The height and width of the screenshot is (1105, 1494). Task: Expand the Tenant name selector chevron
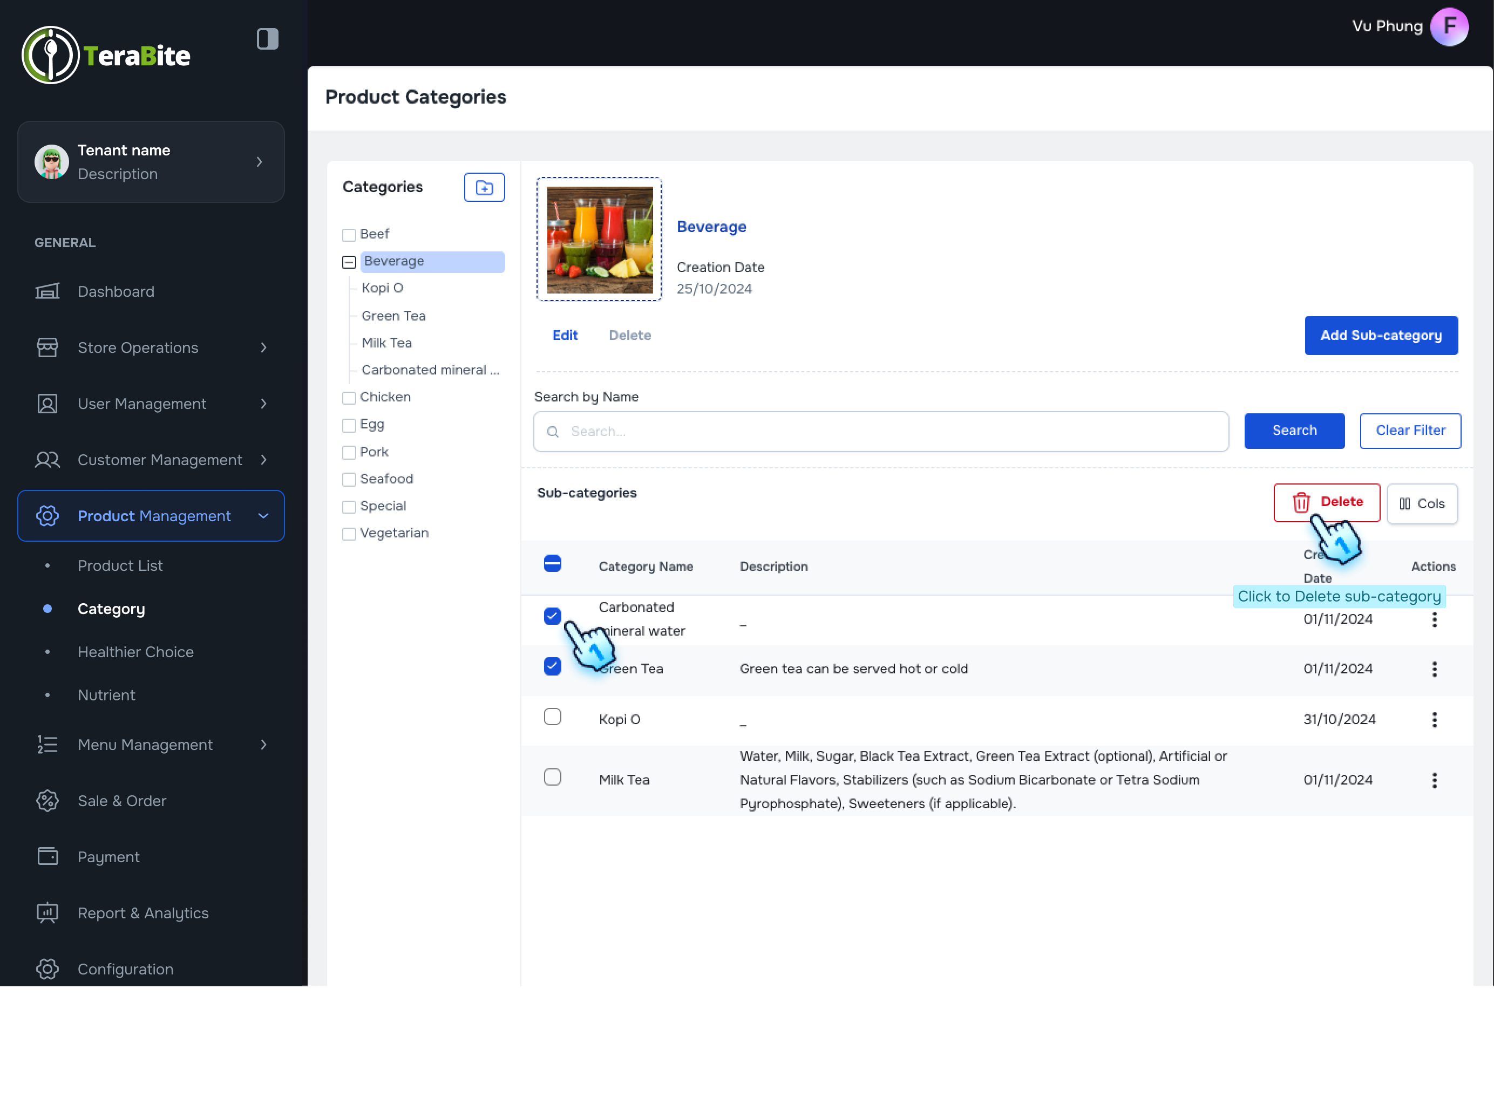click(259, 162)
